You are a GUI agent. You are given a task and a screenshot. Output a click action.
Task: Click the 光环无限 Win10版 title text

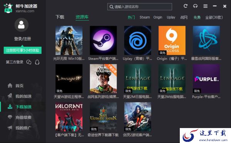[69, 59]
